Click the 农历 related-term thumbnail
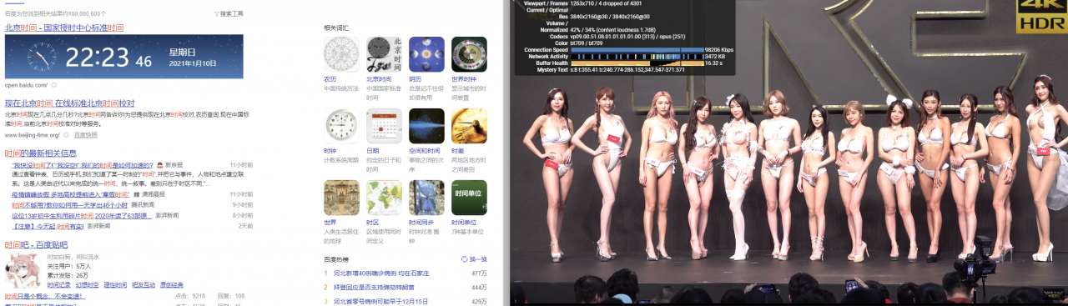Viewport: 1068px width, 306px height. click(x=341, y=54)
